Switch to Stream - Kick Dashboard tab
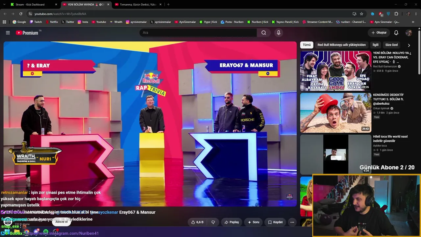421x237 pixels. click(33, 5)
